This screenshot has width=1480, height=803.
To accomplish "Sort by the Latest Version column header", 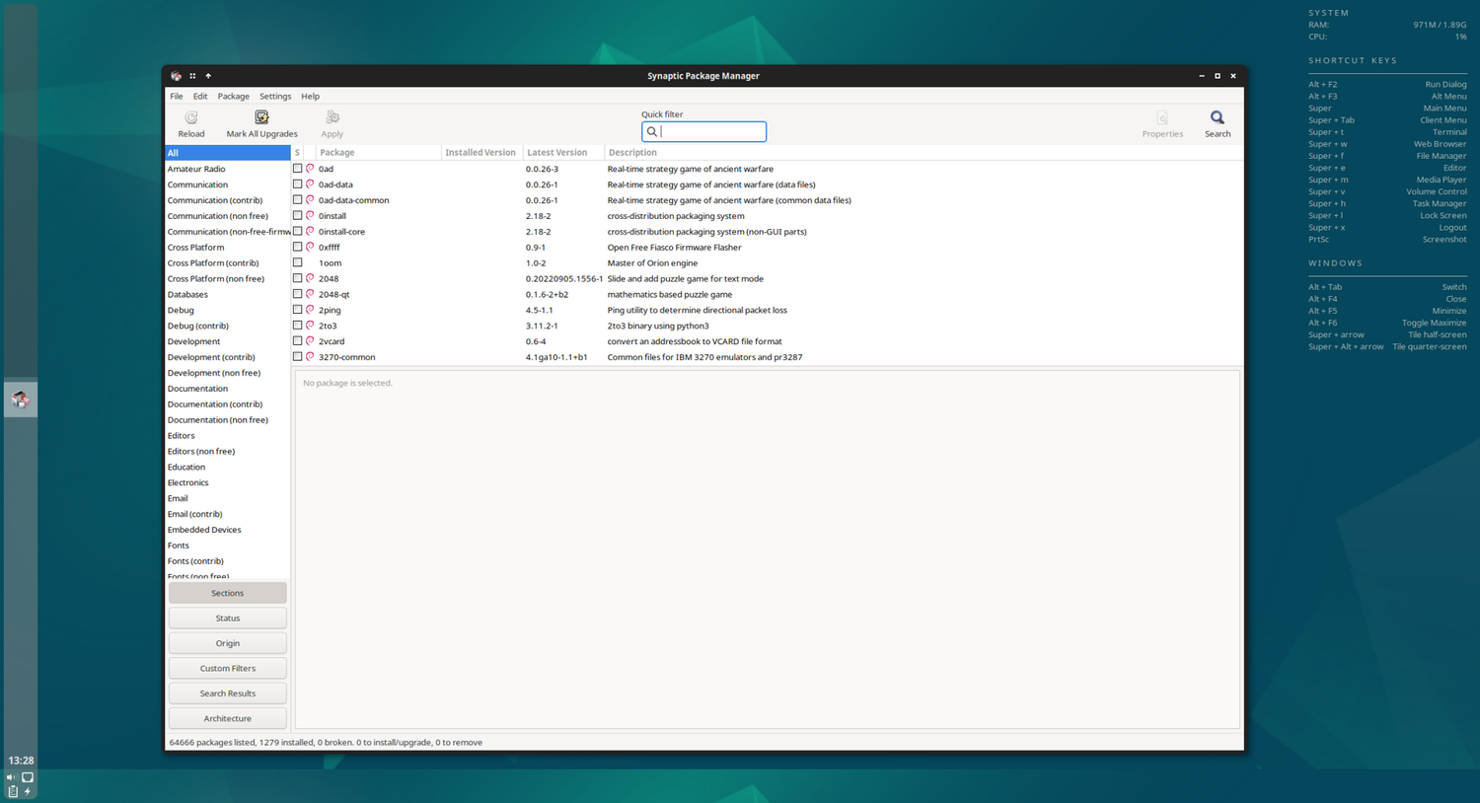I will tap(563, 152).
